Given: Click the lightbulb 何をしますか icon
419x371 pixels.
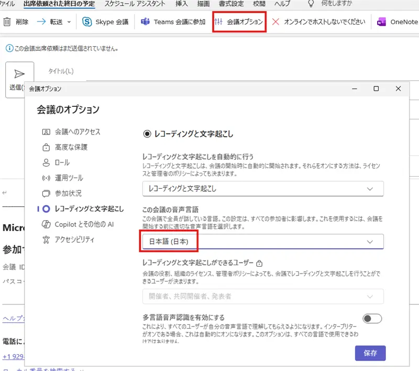Looking at the screenshot, I should click(x=311, y=4).
